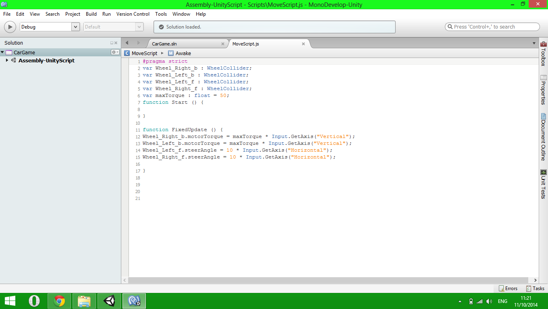Click the battery tray icon
Screen dimensions: 548x309
[x=471, y=301]
